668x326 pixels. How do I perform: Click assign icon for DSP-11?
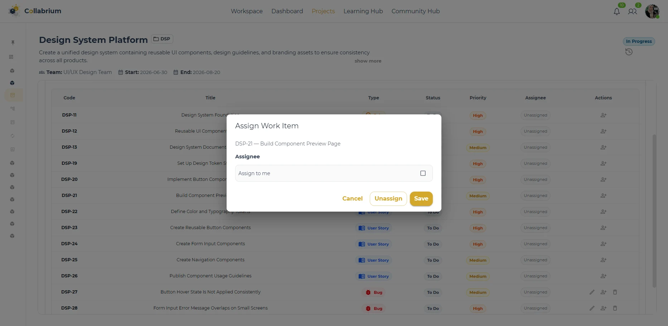[604, 115]
